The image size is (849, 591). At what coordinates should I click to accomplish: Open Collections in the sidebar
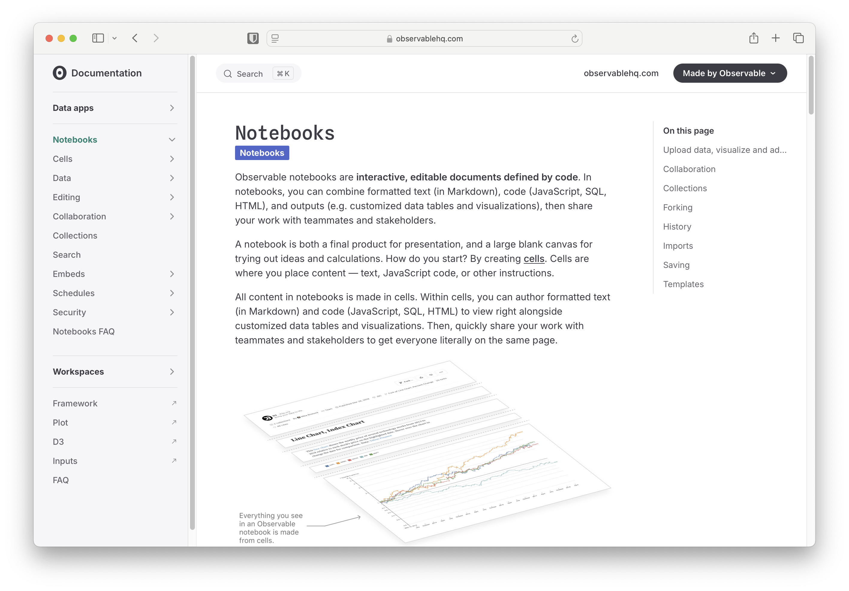(75, 236)
